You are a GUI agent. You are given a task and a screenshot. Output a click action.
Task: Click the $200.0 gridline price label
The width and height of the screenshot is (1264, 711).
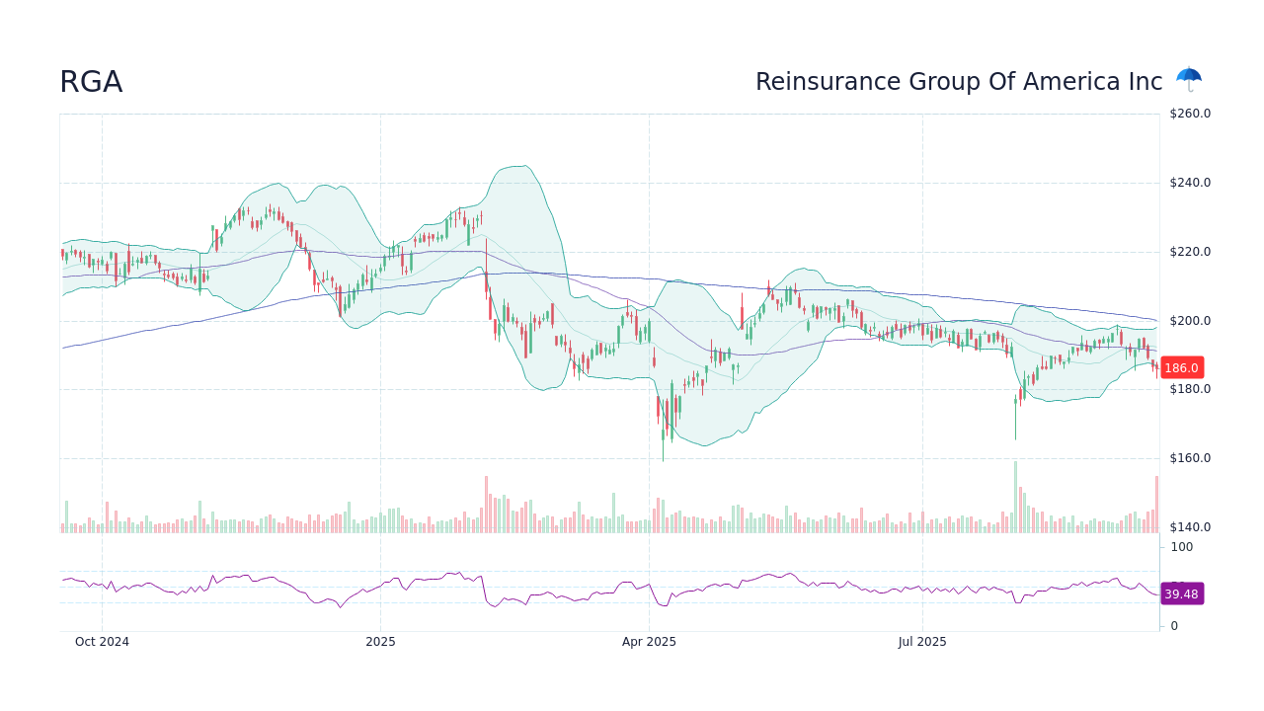pyautogui.click(x=1189, y=320)
